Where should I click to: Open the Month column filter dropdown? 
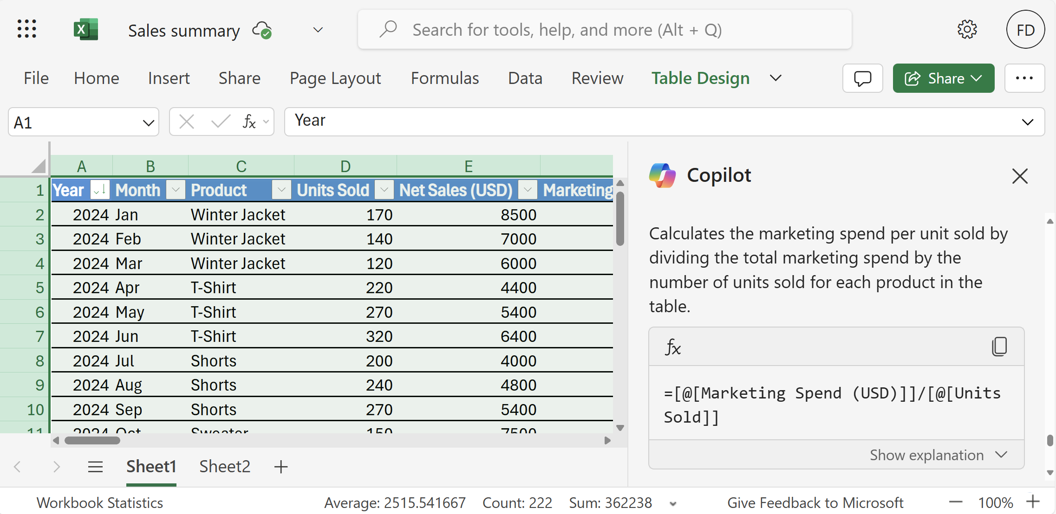point(176,190)
